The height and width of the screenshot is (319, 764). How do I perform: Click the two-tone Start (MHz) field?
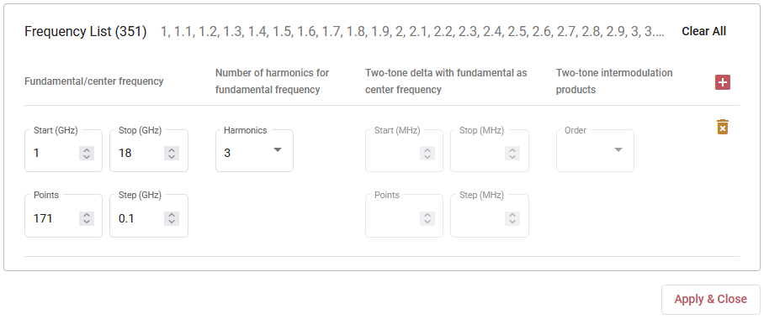404,151
